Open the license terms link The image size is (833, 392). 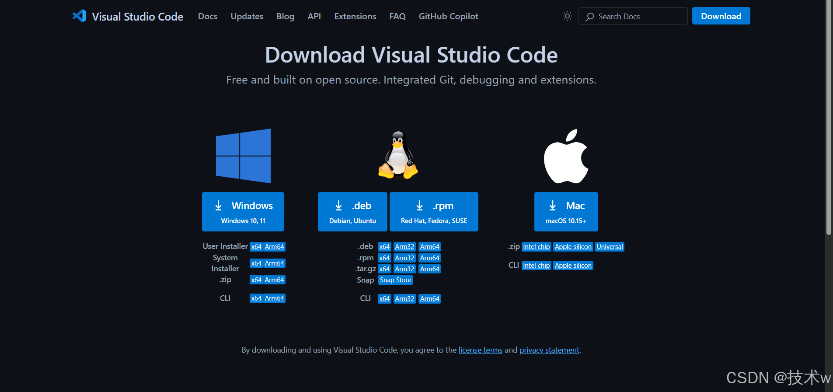pyautogui.click(x=480, y=350)
